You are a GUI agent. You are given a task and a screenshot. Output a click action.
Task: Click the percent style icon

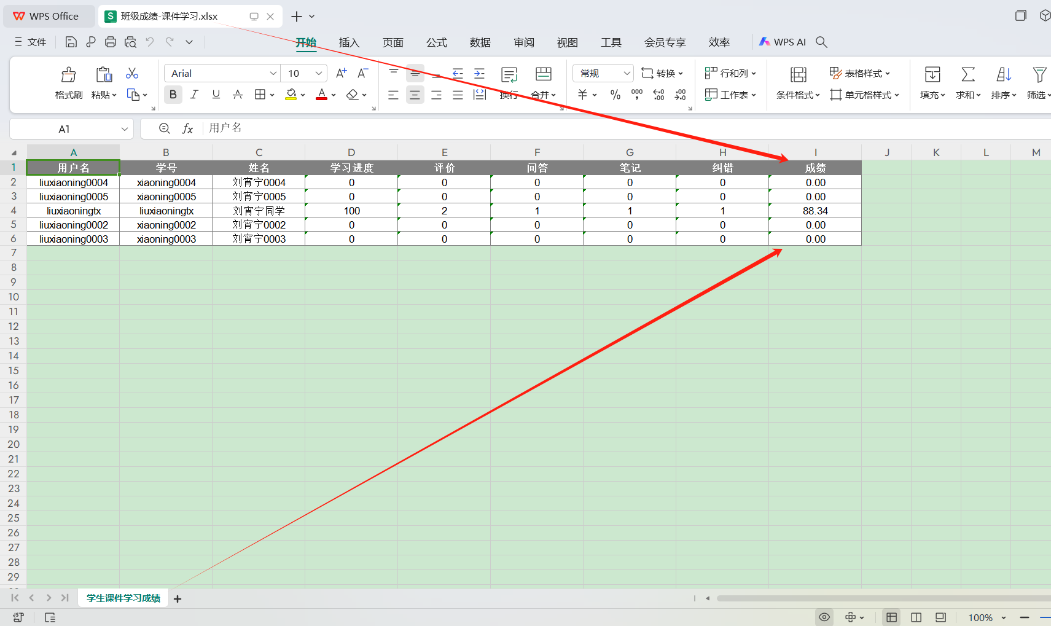click(615, 95)
